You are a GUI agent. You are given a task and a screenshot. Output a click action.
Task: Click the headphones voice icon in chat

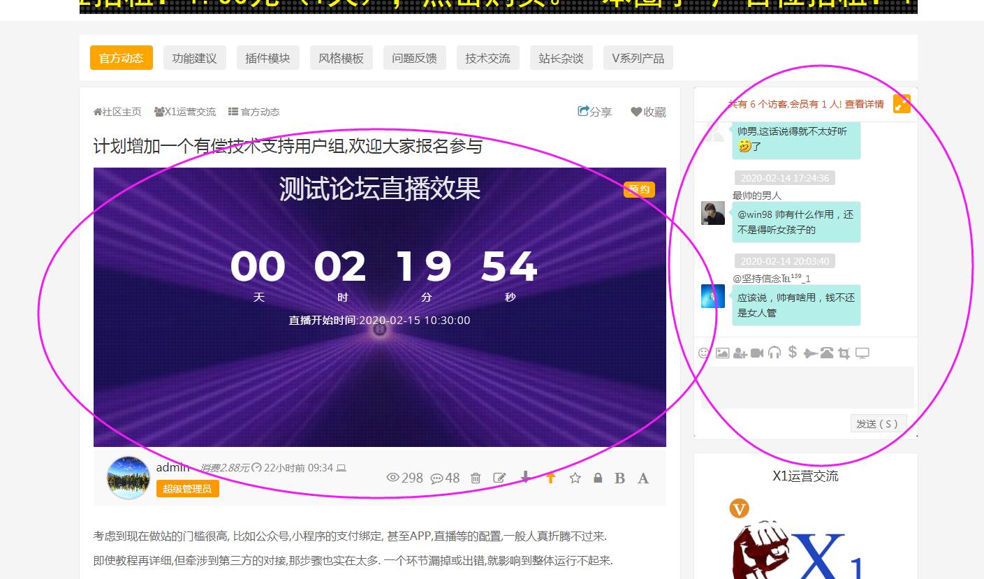point(774,353)
